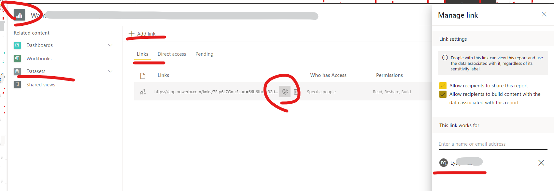Screen dimensions: 554x191
Task: Click the Link settings section heading
Action: click(x=453, y=39)
